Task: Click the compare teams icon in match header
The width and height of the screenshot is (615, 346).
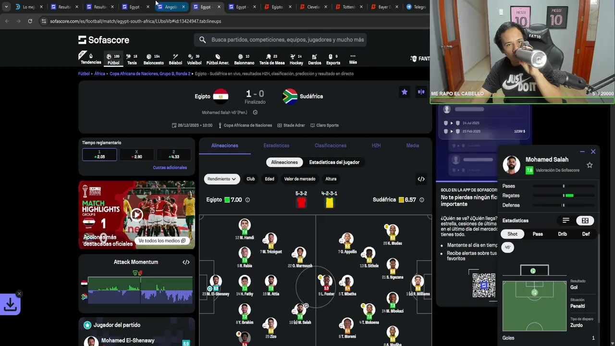Action: pyautogui.click(x=421, y=92)
